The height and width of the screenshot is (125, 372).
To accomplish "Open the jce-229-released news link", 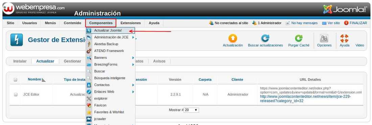I will (305, 99).
